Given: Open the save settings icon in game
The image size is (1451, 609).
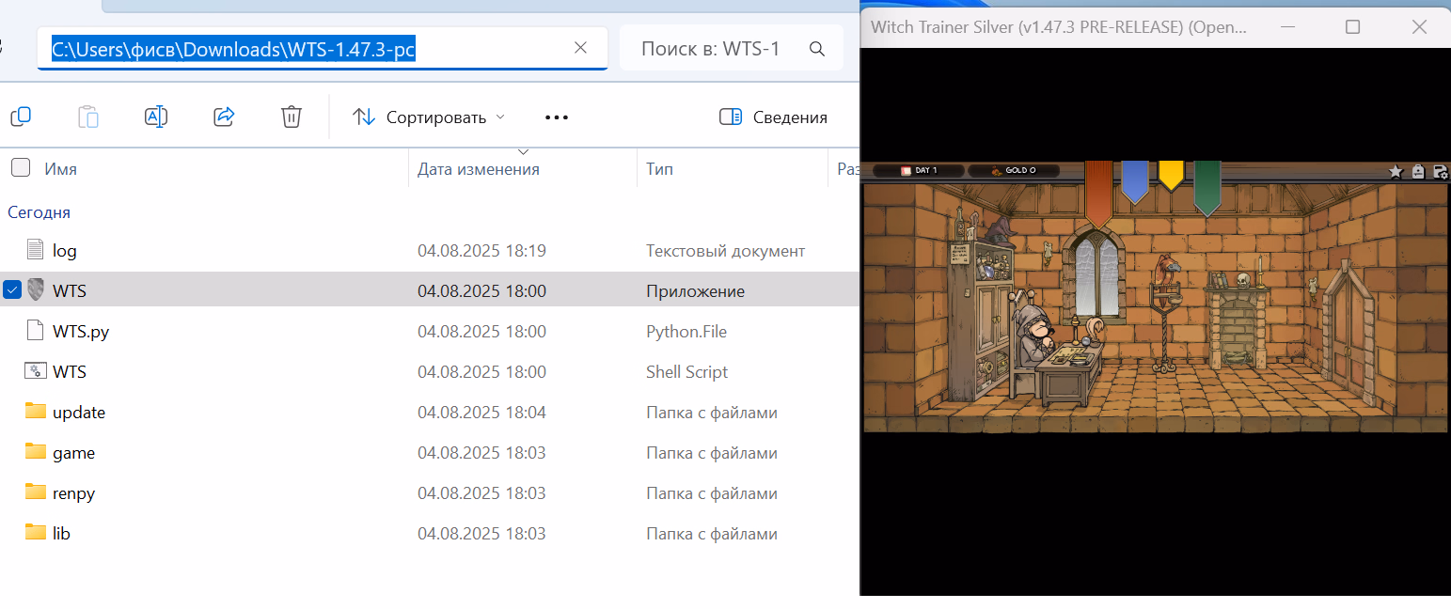Looking at the screenshot, I should tap(1440, 171).
